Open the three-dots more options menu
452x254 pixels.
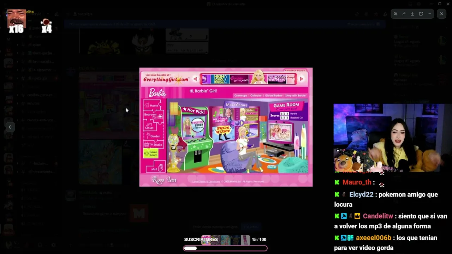click(x=429, y=14)
